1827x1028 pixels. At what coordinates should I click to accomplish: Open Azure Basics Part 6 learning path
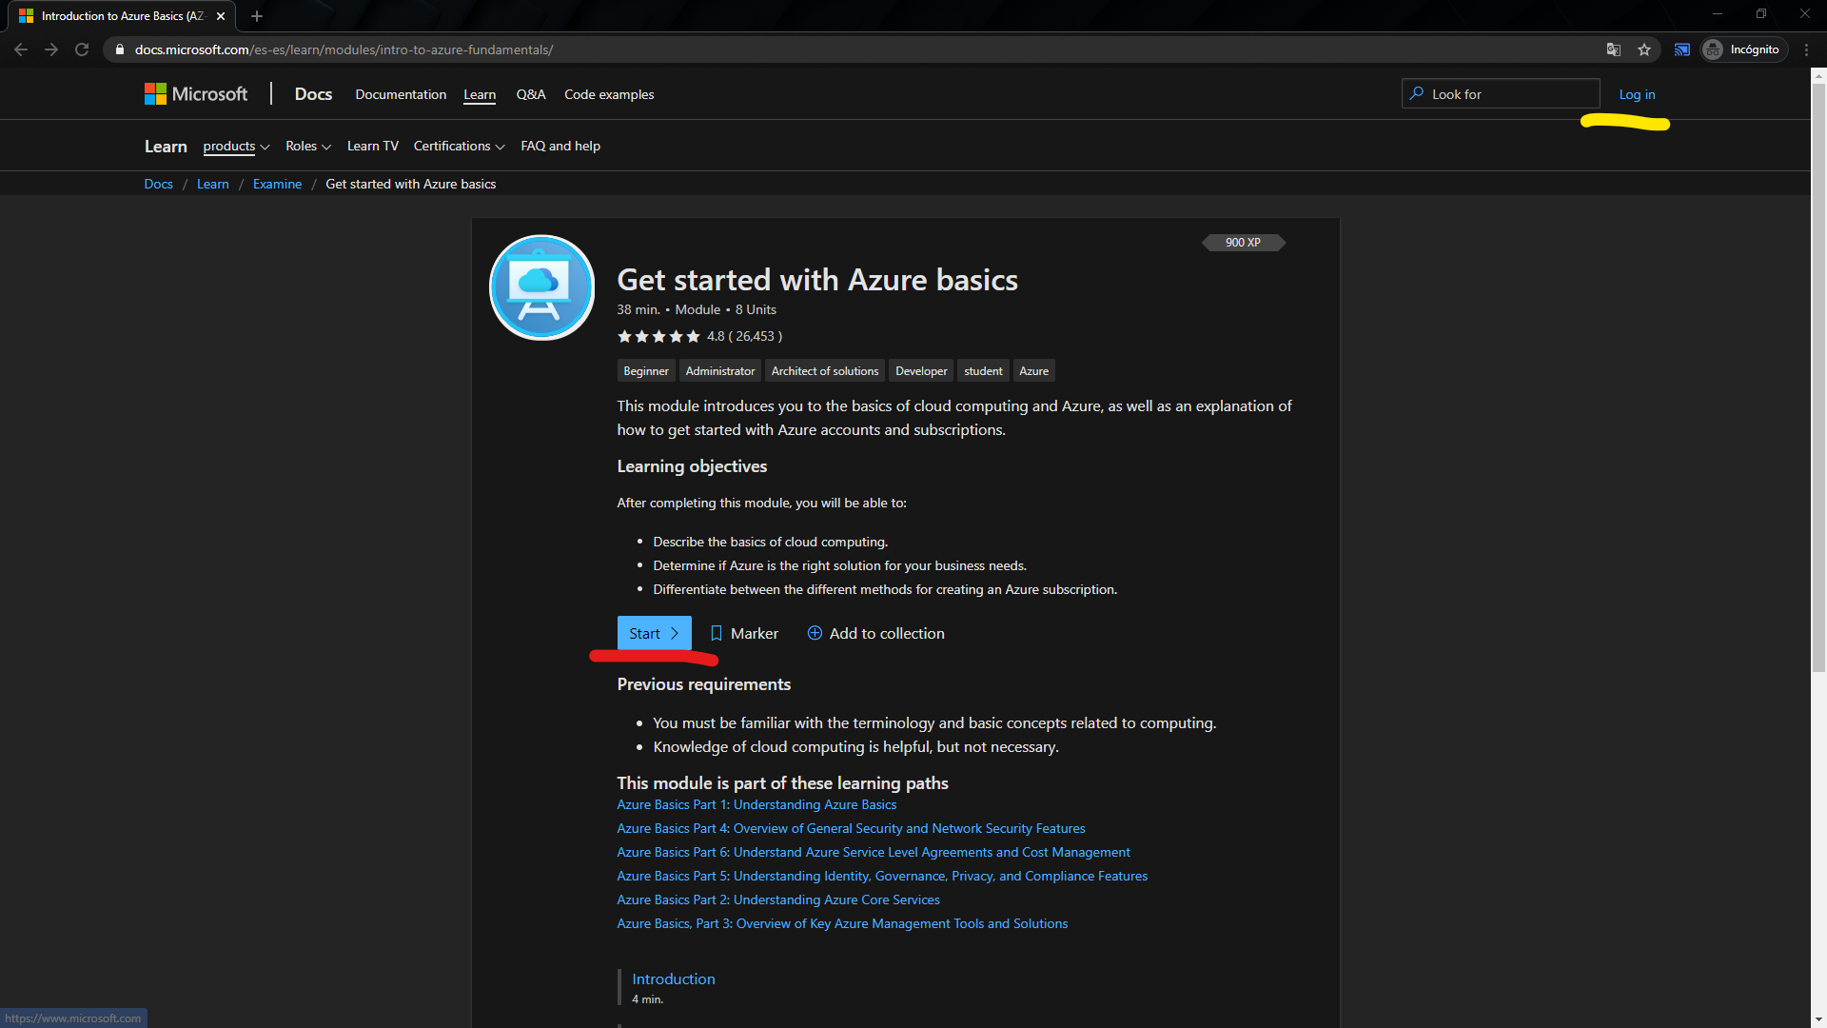tap(874, 852)
